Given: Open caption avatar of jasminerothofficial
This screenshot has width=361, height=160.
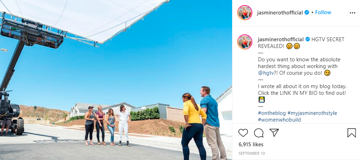Looking at the screenshot, I should pos(245,42).
